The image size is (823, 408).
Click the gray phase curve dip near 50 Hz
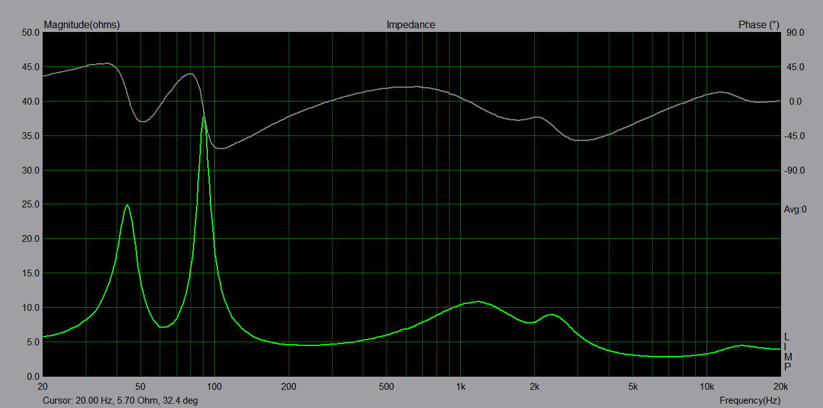[x=143, y=121]
